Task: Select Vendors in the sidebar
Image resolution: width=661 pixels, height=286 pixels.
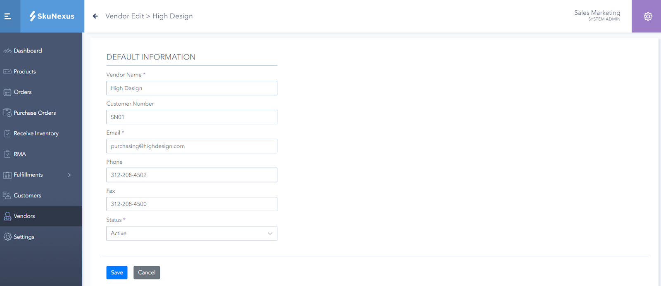Action: pyautogui.click(x=24, y=216)
